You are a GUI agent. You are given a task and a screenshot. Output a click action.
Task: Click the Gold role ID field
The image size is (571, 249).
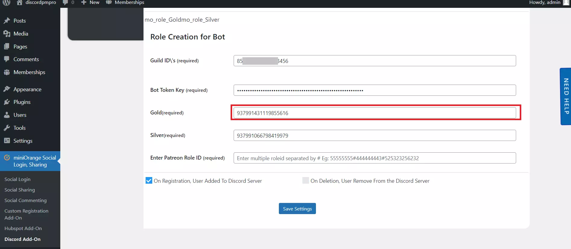click(375, 113)
